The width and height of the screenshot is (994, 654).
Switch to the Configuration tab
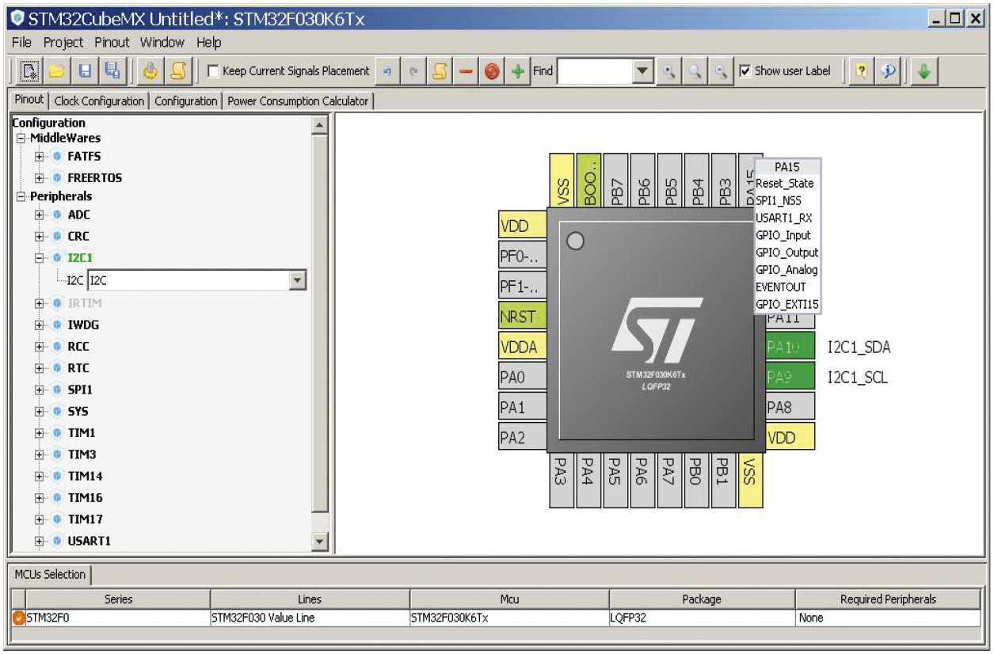tap(186, 101)
